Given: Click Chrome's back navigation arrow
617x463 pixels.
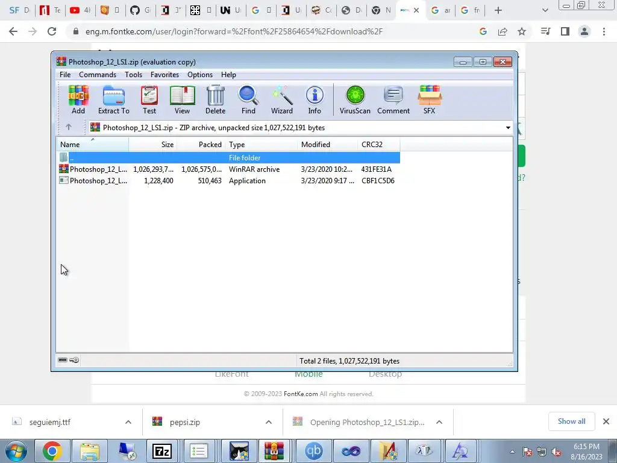Looking at the screenshot, I should coord(13,31).
